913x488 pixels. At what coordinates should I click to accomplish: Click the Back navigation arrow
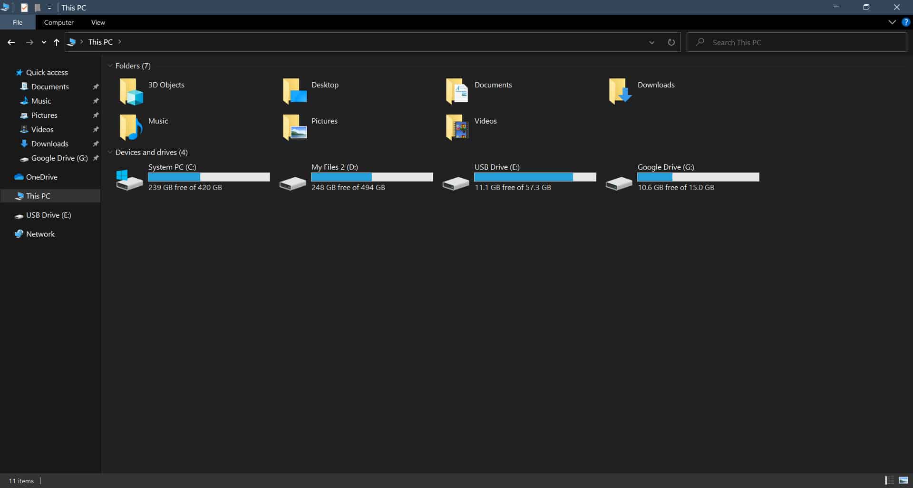click(x=11, y=42)
